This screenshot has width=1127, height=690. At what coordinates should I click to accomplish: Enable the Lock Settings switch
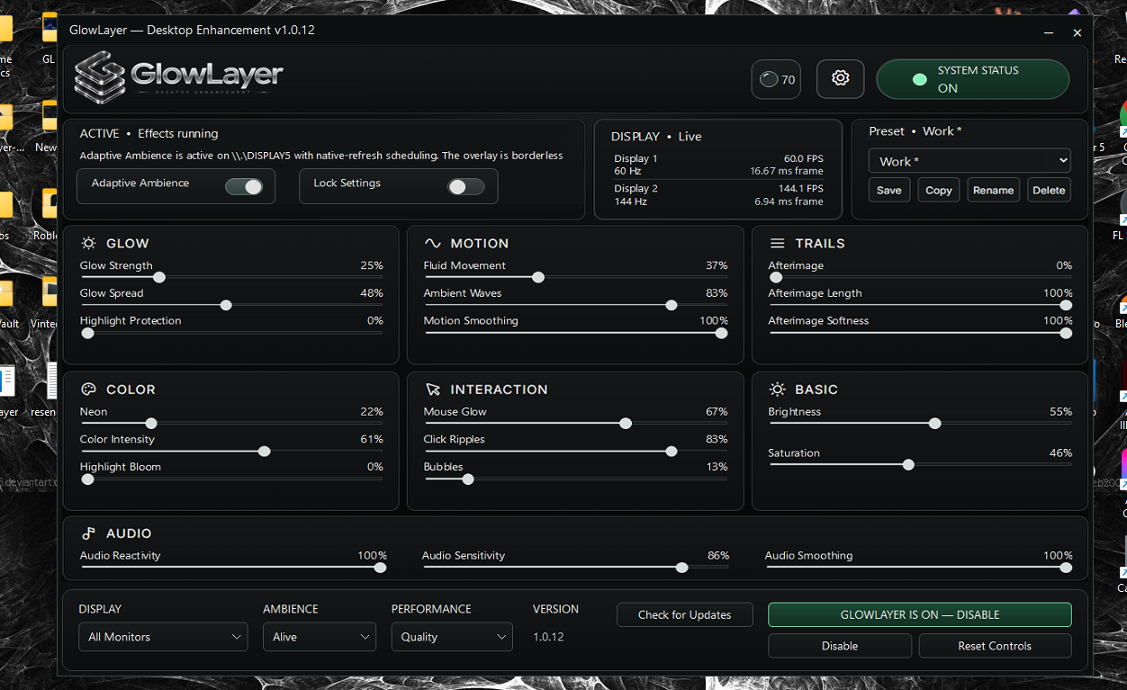(x=465, y=186)
